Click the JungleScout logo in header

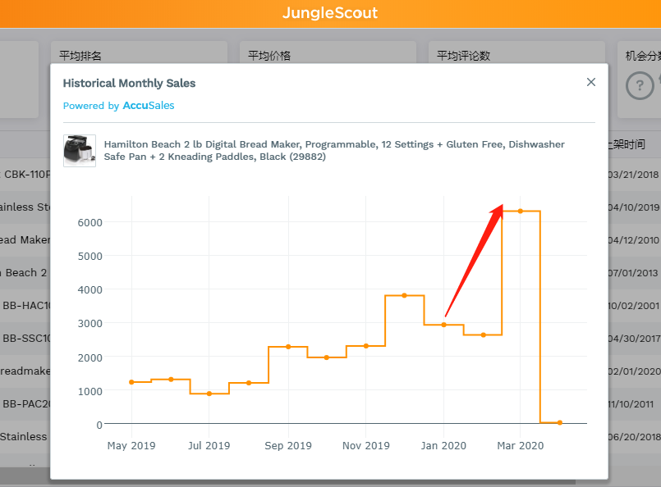(x=330, y=13)
